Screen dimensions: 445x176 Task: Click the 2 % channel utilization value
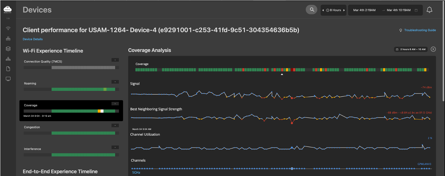pos(430,138)
